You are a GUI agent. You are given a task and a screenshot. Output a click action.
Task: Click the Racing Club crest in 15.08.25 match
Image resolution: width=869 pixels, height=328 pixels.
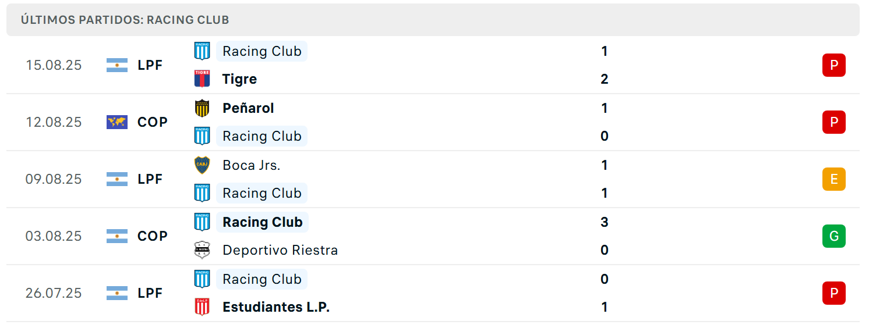click(x=202, y=51)
